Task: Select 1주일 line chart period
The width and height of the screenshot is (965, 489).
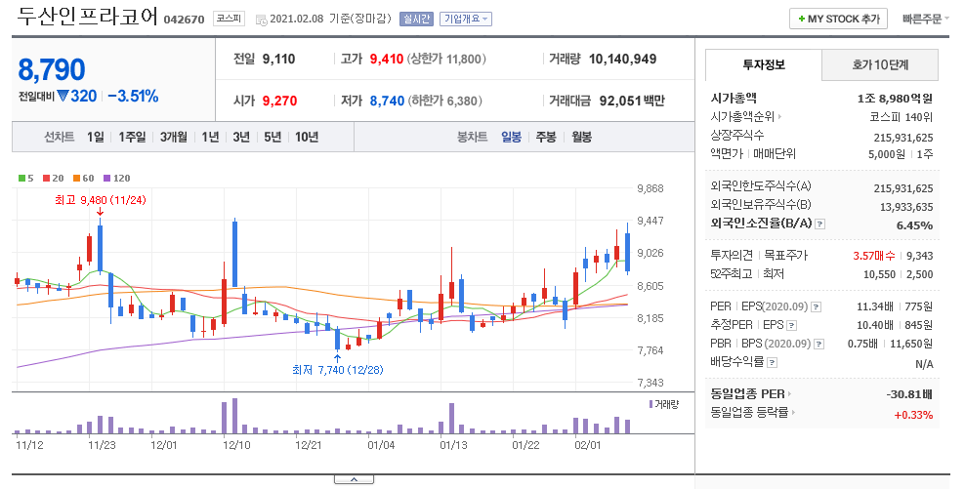Action: click(132, 138)
